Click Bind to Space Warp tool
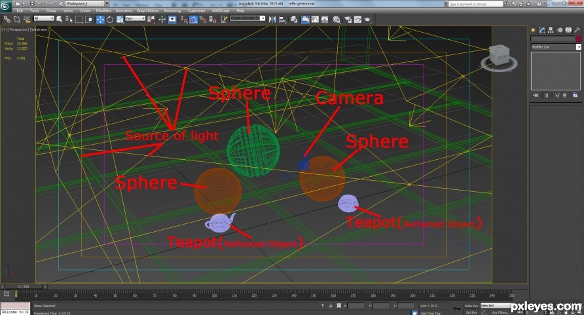 [27, 20]
